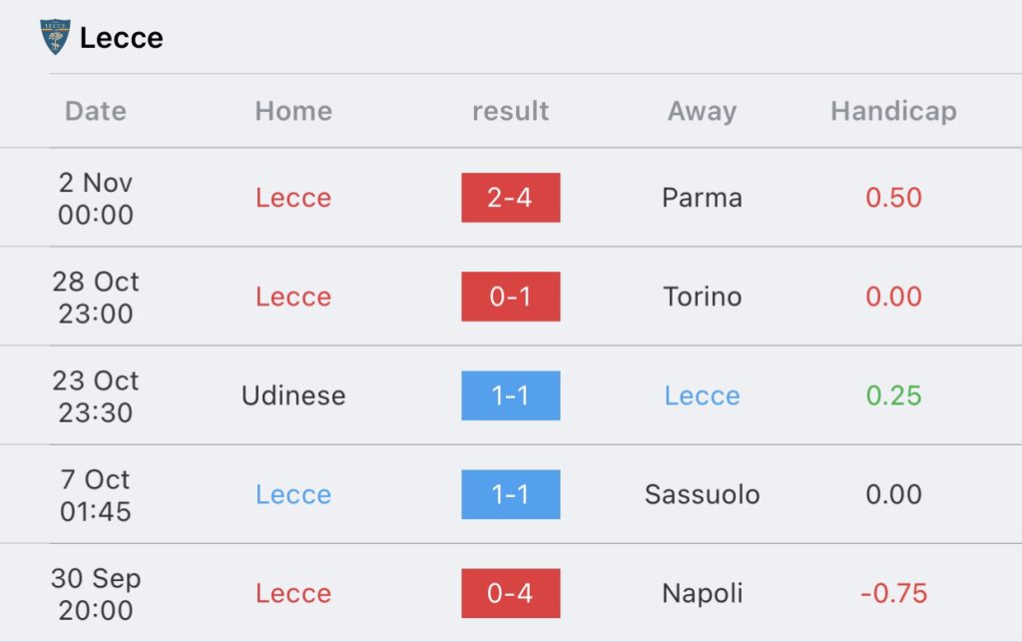Open the Sassuolo team link

coord(702,494)
